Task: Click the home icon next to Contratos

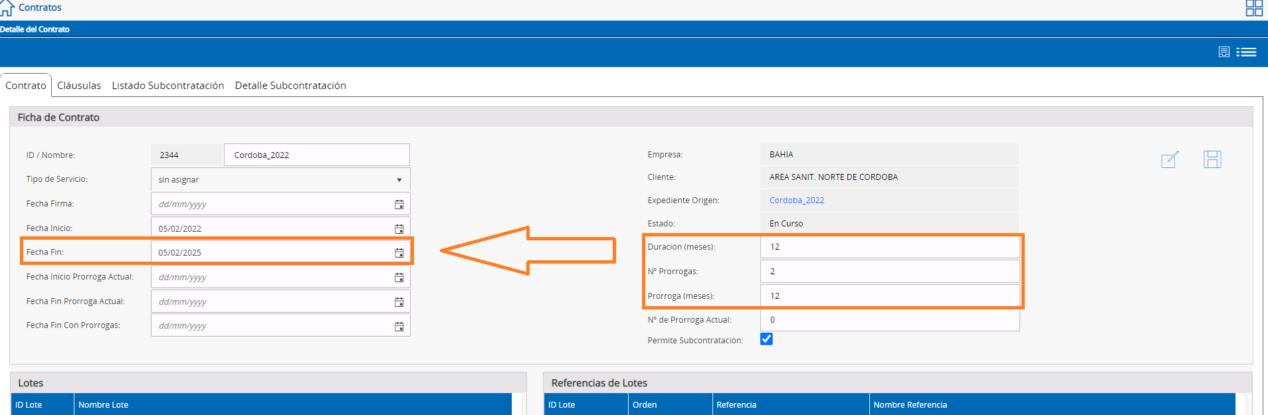Action: pyautogui.click(x=7, y=7)
